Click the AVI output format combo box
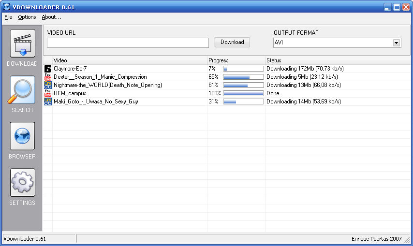 337,43
